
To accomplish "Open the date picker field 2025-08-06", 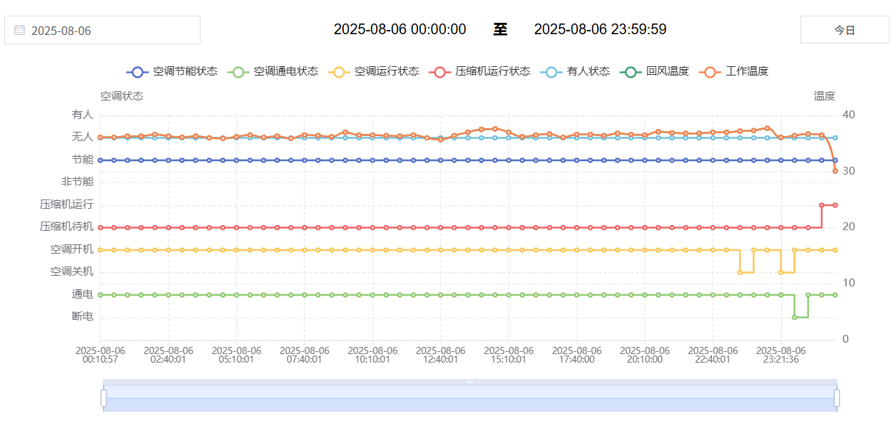I will (102, 30).
